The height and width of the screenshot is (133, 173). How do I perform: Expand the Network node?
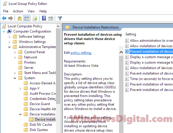(x=15, y=57)
